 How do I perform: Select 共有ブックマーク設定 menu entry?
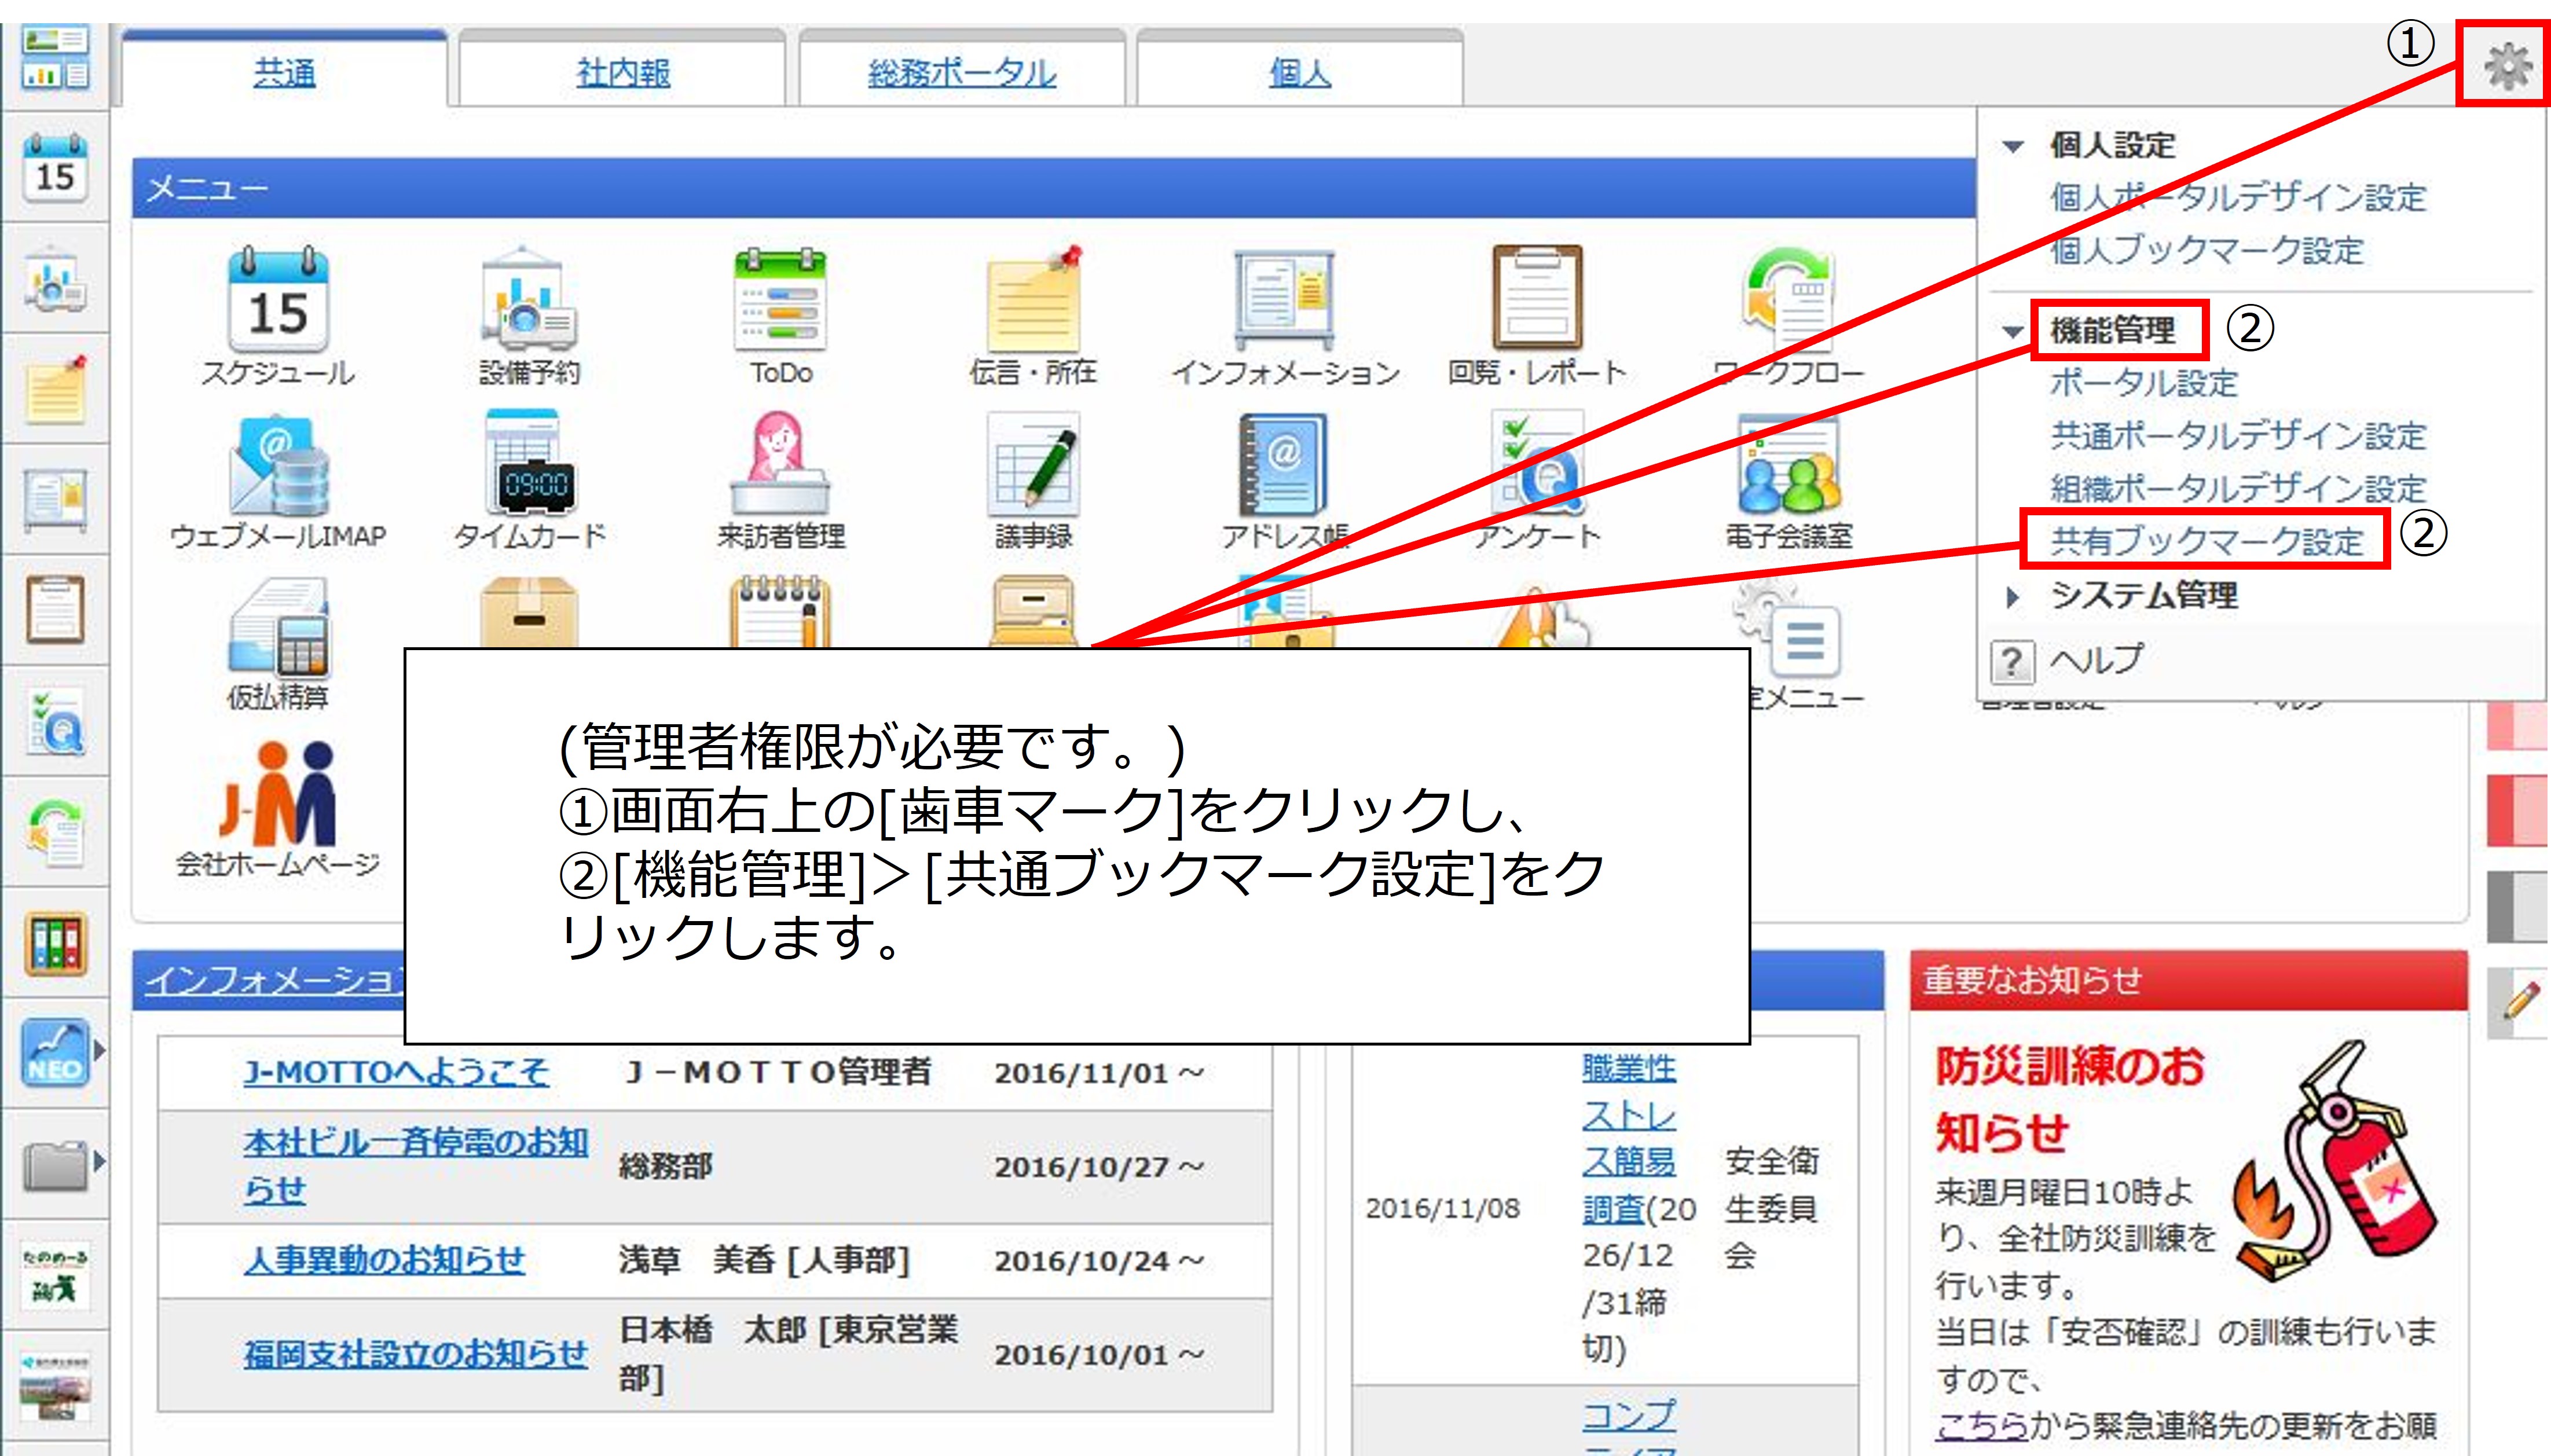pos(2206,541)
